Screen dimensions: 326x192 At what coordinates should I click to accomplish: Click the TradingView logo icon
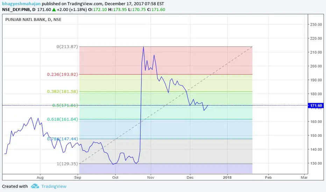(x=35, y=186)
